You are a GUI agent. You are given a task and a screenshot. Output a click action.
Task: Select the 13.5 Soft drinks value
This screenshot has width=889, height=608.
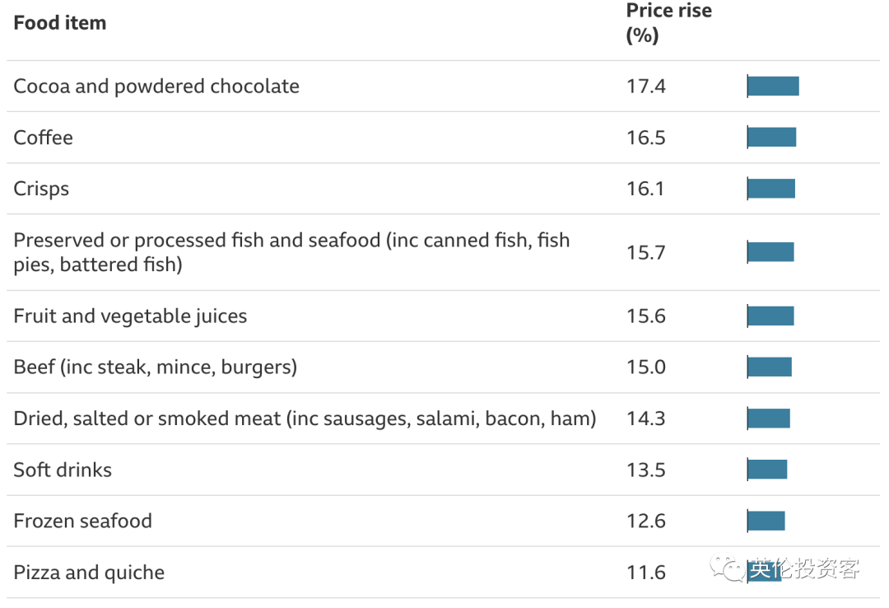click(x=645, y=470)
